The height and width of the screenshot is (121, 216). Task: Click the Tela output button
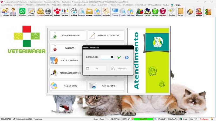point(96,69)
